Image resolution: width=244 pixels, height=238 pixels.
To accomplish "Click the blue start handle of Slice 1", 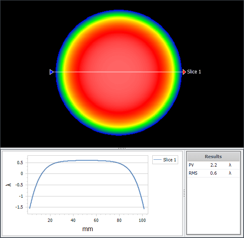I will point(51,72).
